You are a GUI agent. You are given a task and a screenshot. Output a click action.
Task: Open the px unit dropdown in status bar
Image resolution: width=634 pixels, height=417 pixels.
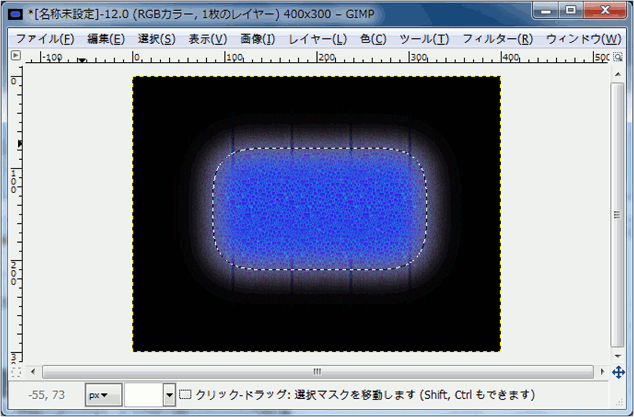(x=103, y=395)
